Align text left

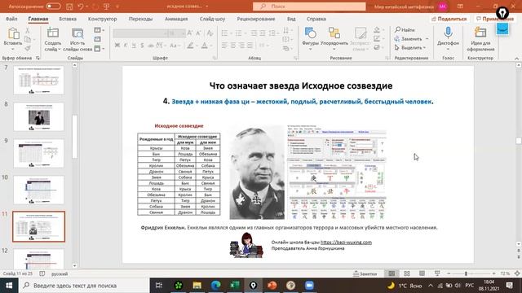225,46
